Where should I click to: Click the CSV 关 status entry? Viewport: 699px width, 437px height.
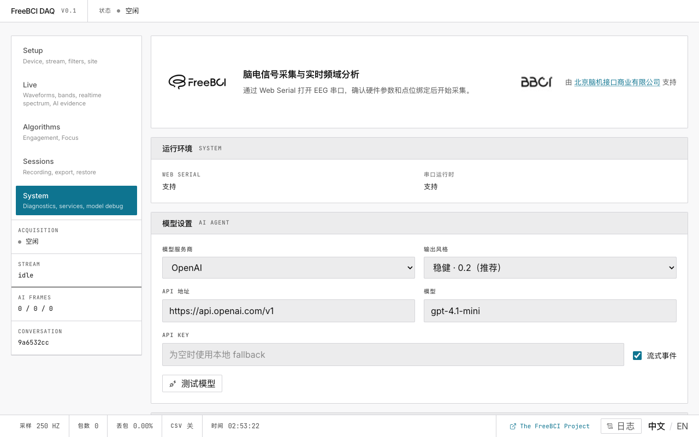[x=182, y=426]
